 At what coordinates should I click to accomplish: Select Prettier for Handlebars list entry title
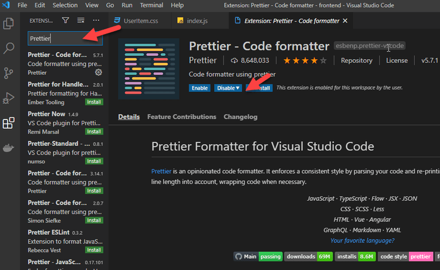tap(58, 84)
